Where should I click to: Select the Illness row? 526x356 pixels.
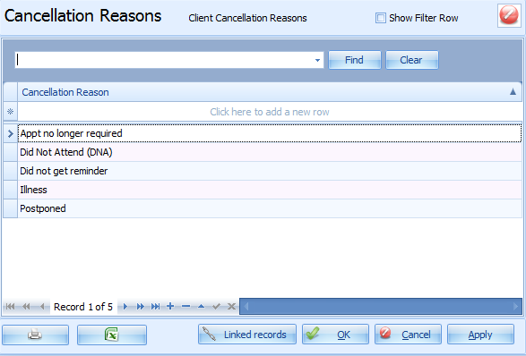270,190
